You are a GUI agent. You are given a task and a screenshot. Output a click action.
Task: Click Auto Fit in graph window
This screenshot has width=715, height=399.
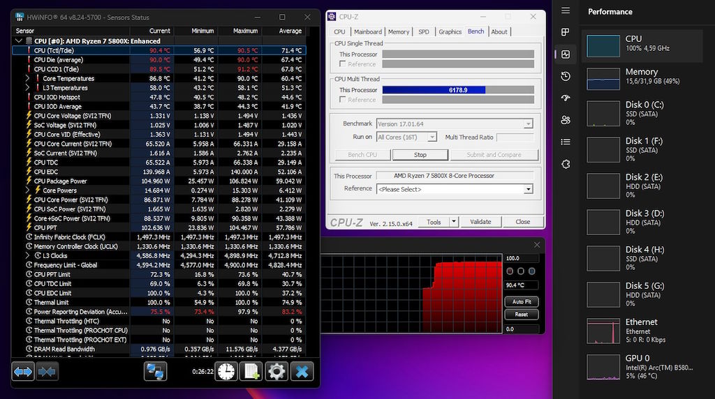pyautogui.click(x=521, y=301)
